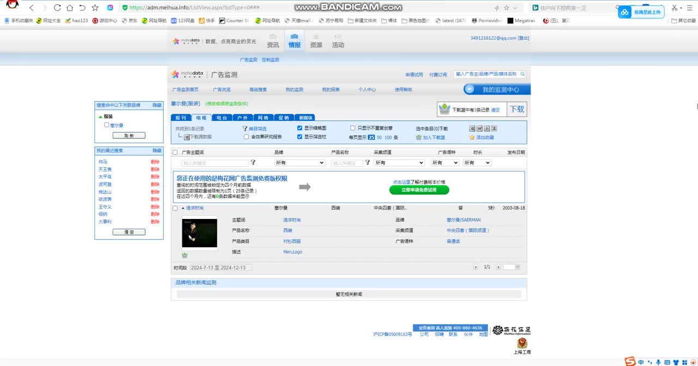Click the download basket icon in the basket box
Image resolution: width=698 pixels, height=366 pixels.
point(445,109)
